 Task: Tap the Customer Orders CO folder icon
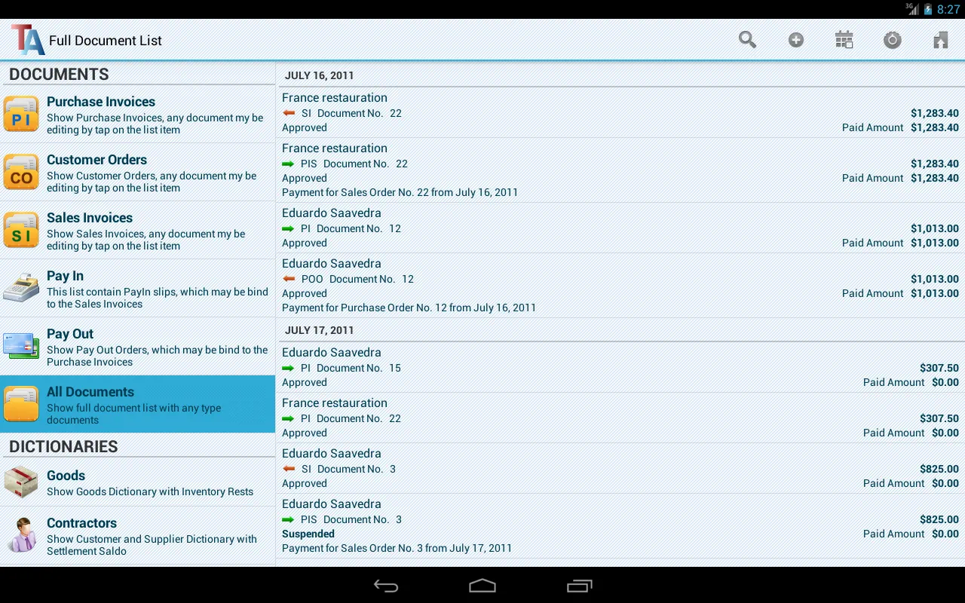[x=21, y=172]
